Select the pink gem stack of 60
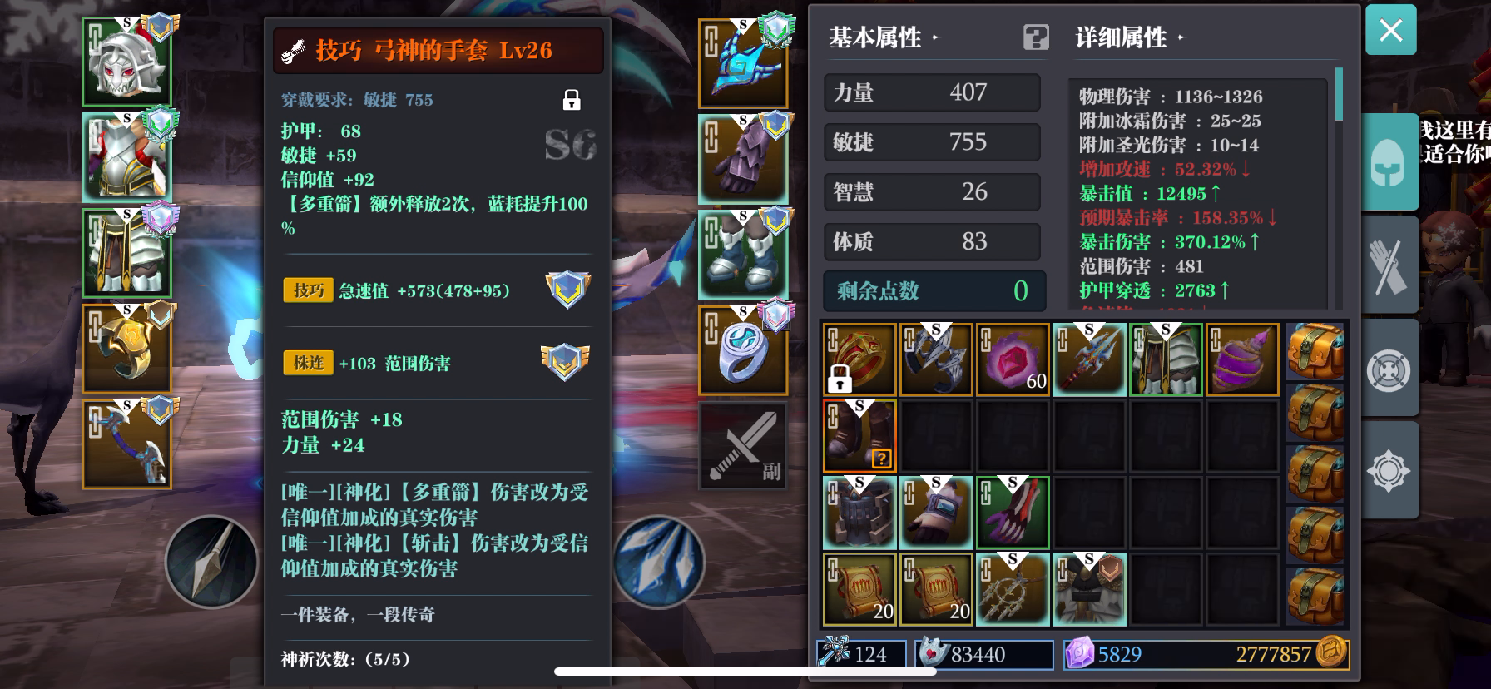This screenshot has height=689, width=1491. pyautogui.click(x=1013, y=359)
